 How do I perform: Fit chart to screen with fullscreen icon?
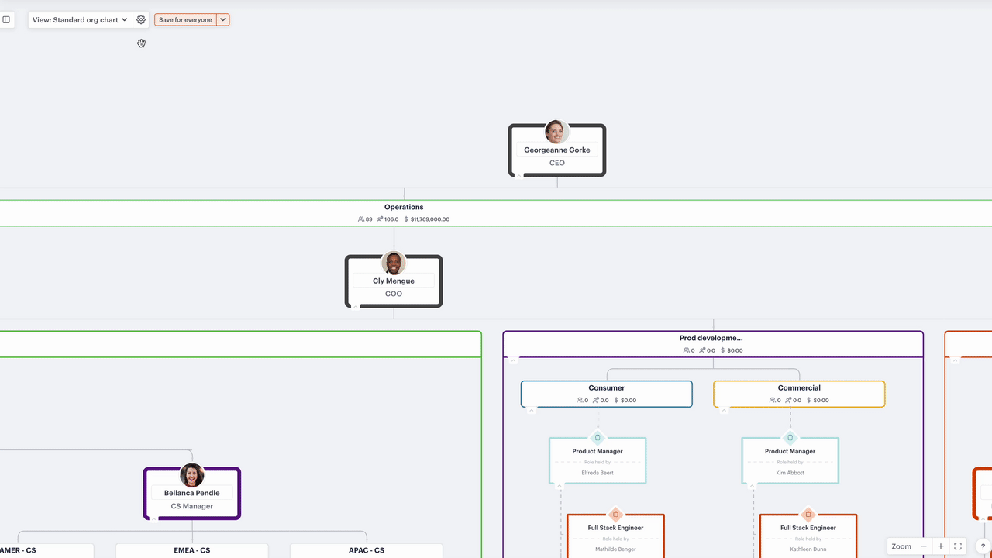958,546
